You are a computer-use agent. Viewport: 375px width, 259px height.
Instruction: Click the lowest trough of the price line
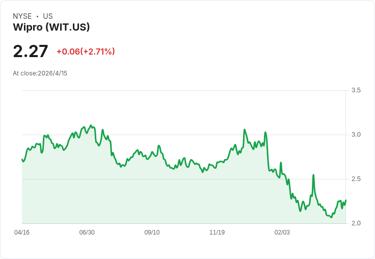click(331, 218)
